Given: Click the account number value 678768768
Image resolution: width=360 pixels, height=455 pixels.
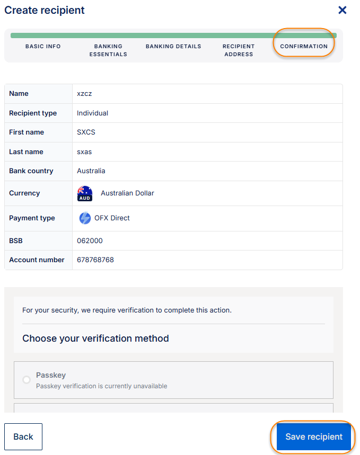Looking at the screenshot, I should click(95, 260).
